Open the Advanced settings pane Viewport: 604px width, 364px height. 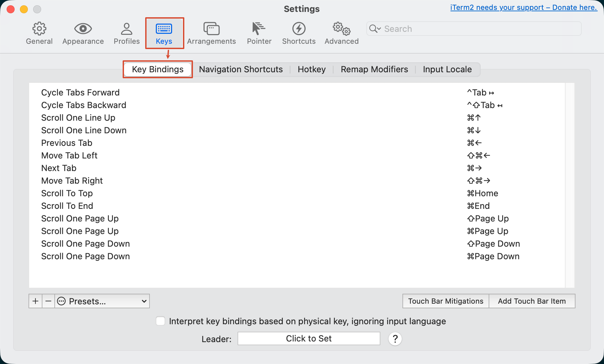click(341, 33)
